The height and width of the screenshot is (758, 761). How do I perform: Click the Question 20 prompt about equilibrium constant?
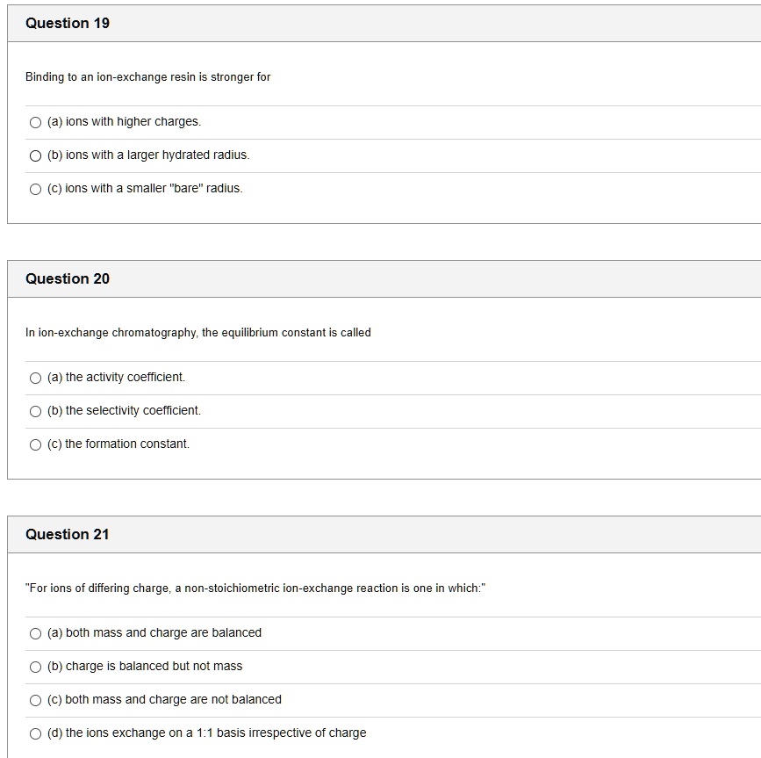[197, 333]
